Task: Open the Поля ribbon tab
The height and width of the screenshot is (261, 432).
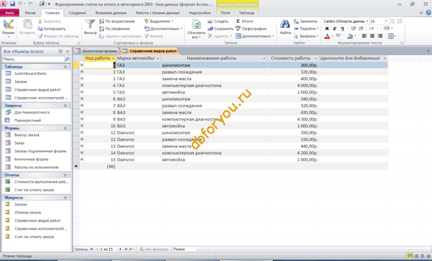Action: click(225, 13)
